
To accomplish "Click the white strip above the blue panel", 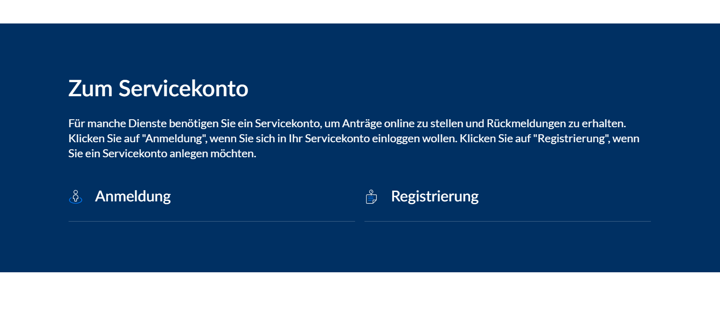I will click(360, 12).
